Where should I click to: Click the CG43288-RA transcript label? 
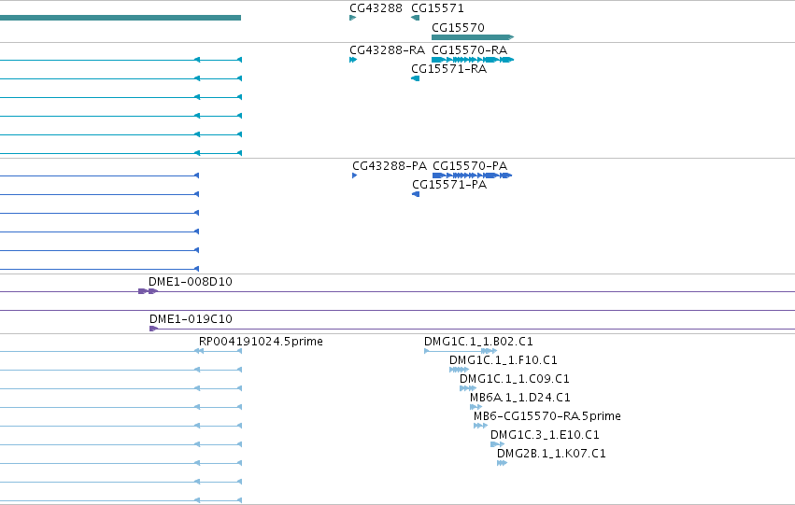click(388, 50)
